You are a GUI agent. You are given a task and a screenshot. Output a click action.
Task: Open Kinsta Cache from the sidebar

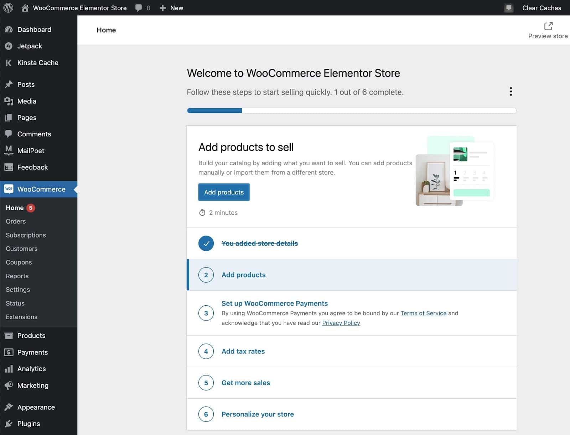coord(8,63)
